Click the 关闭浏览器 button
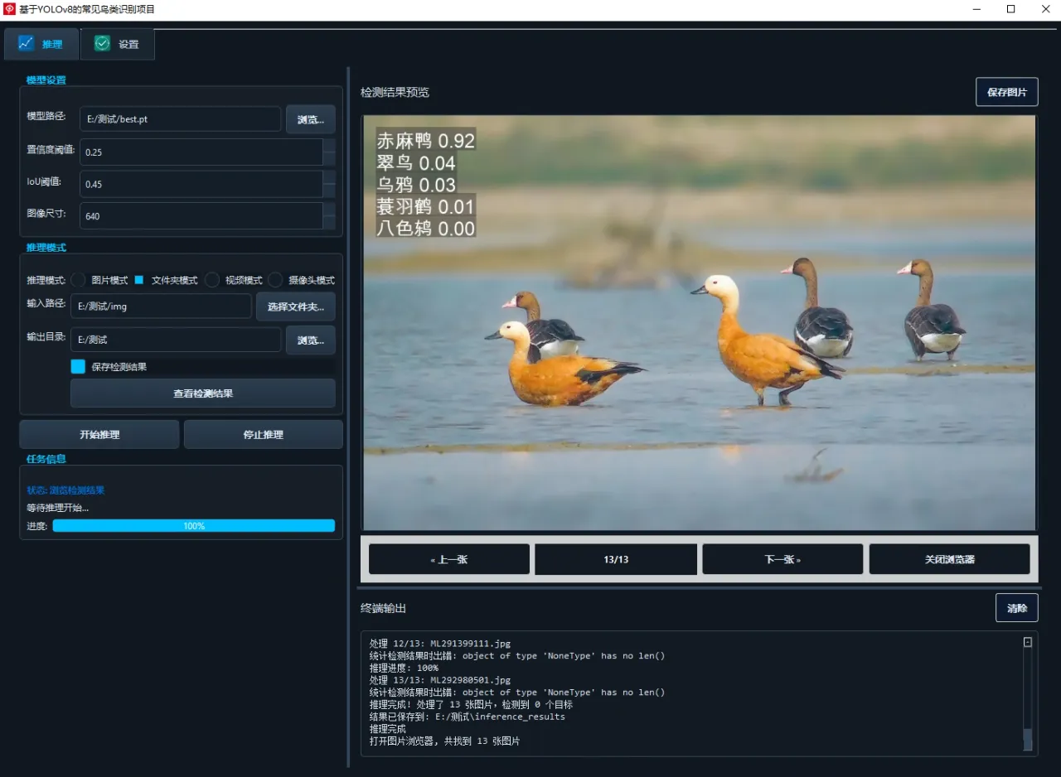 950,559
